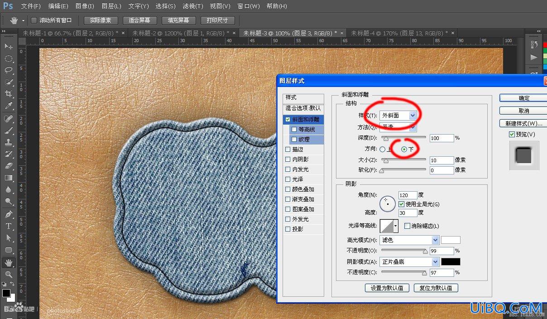
Task: Open the History panel icon
Action: [534, 44]
